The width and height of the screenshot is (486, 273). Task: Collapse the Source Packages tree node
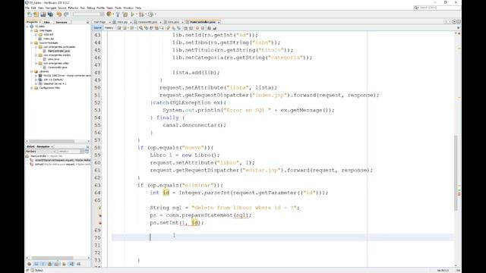pyautogui.click(x=32, y=42)
